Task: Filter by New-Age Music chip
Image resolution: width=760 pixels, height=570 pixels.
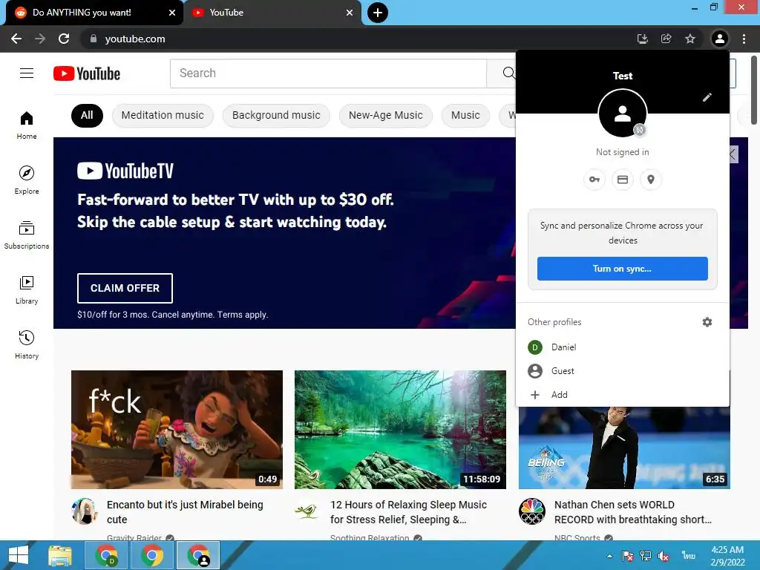Action: pos(386,115)
